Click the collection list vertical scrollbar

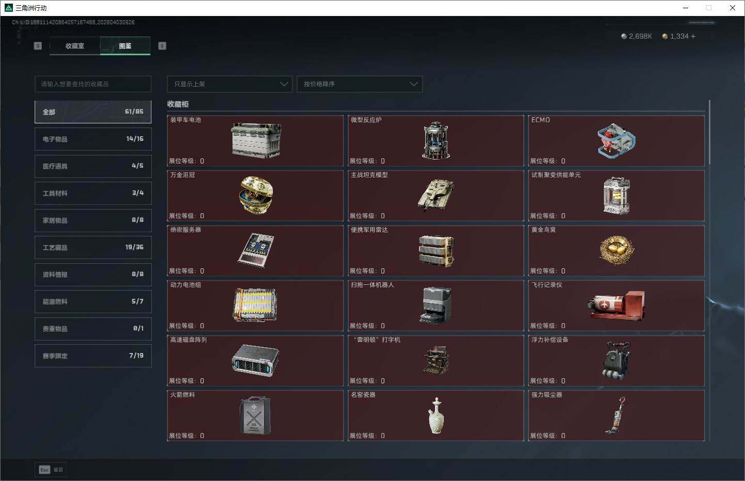(x=710, y=134)
